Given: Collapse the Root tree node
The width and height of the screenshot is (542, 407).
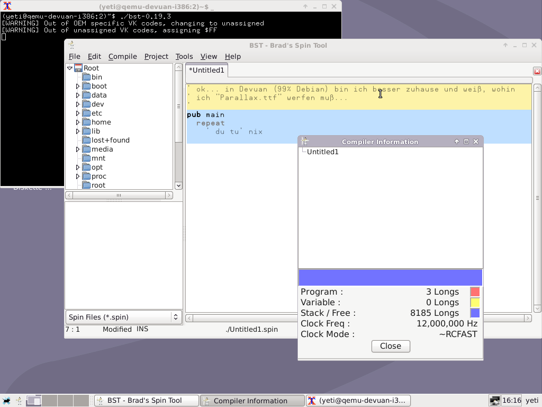Looking at the screenshot, I should coord(69,68).
